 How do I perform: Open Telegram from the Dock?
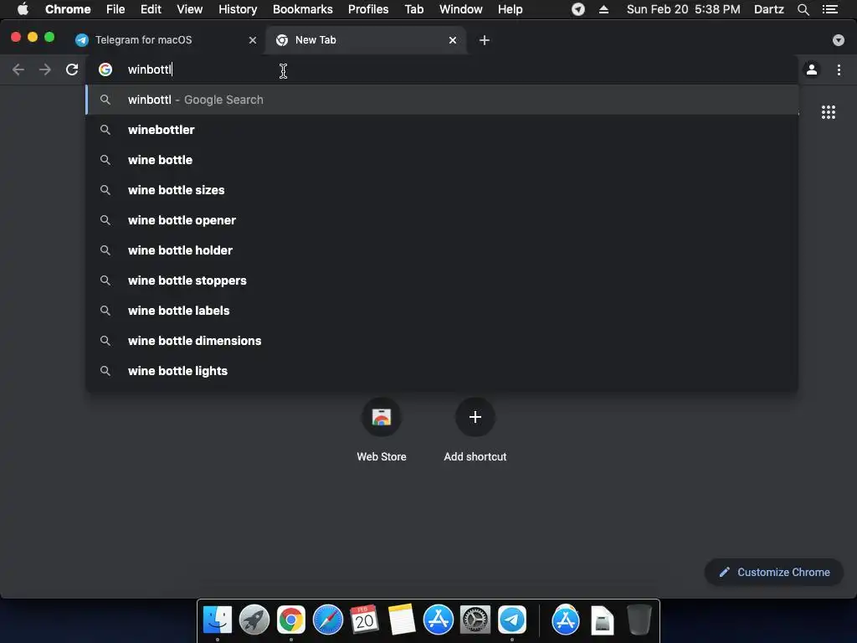(511, 620)
